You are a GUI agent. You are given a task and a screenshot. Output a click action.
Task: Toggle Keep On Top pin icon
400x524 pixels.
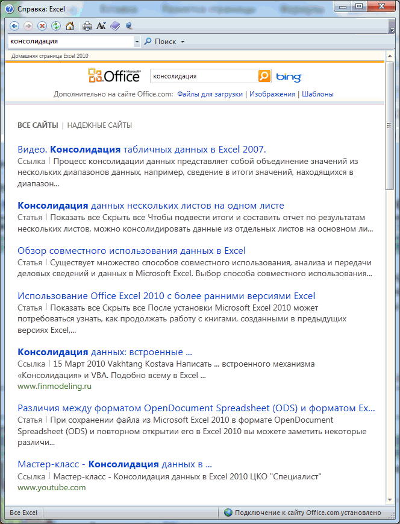coord(129,25)
